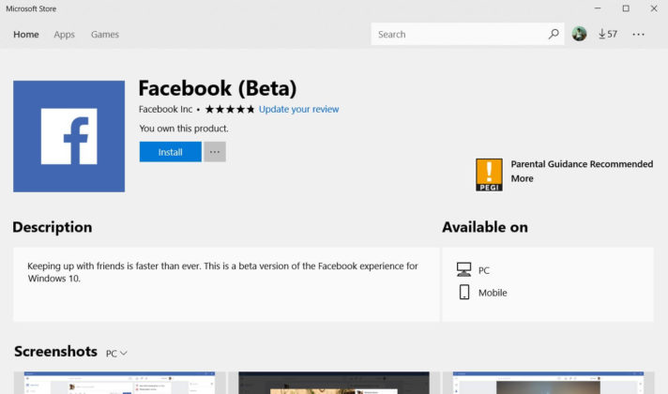Click the PC label under Available on

pyautogui.click(x=484, y=270)
